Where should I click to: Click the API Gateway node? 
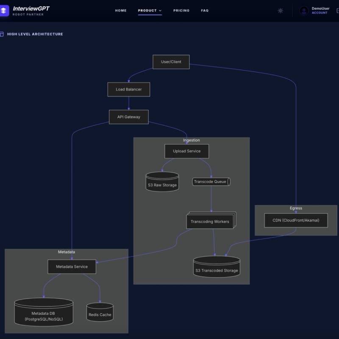pos(129,117)
